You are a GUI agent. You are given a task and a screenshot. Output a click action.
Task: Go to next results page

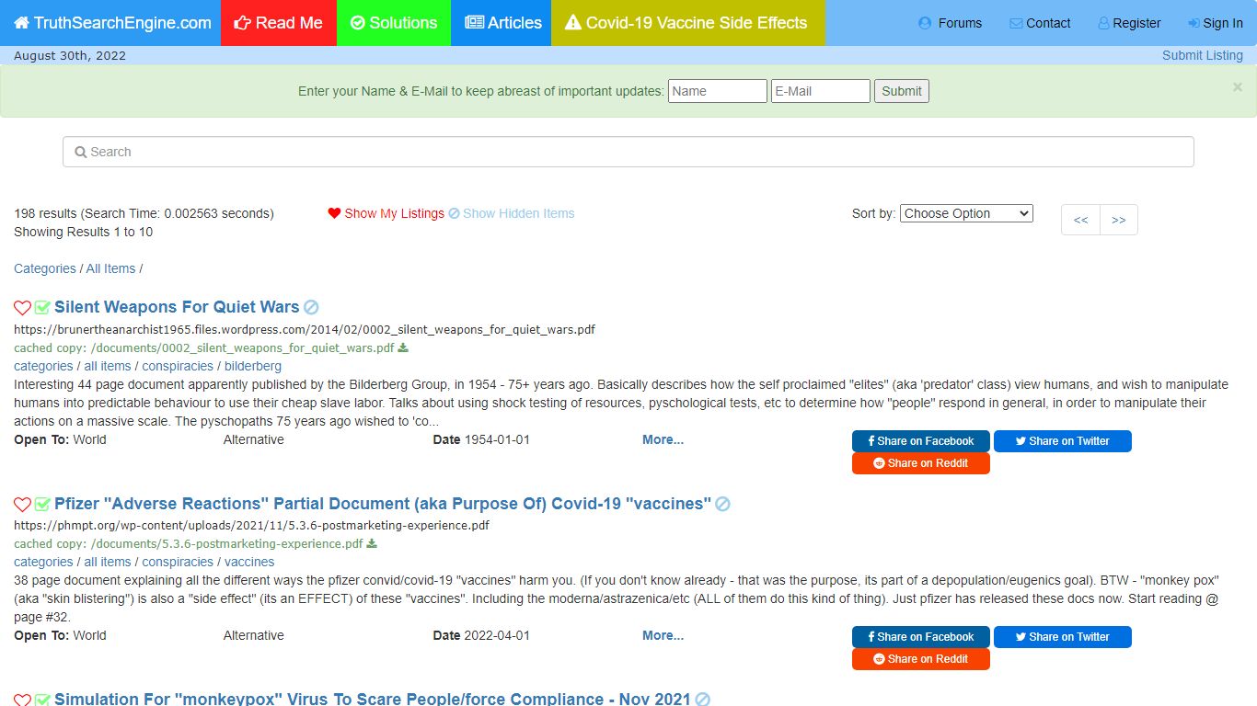(x=1119, y=220)
